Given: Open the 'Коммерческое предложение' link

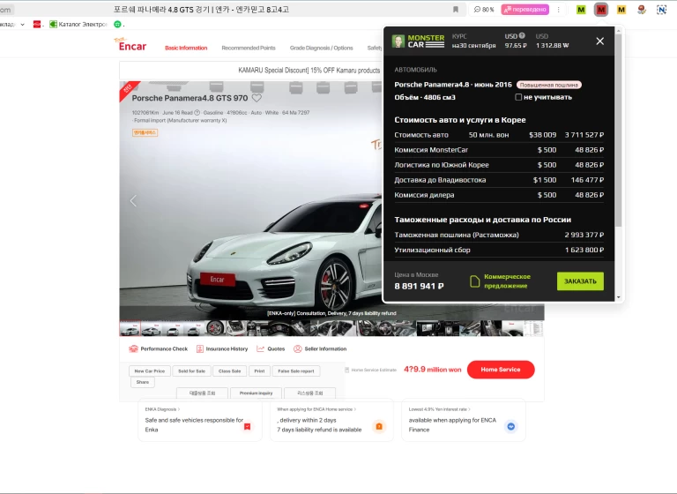Looking at the screenshot, I should (x=507, y=281).
